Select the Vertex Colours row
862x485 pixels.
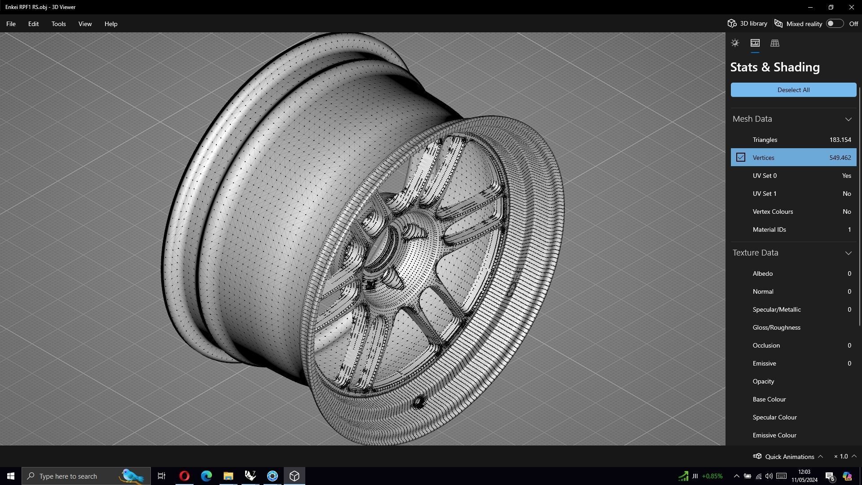[x=793, y=212]
